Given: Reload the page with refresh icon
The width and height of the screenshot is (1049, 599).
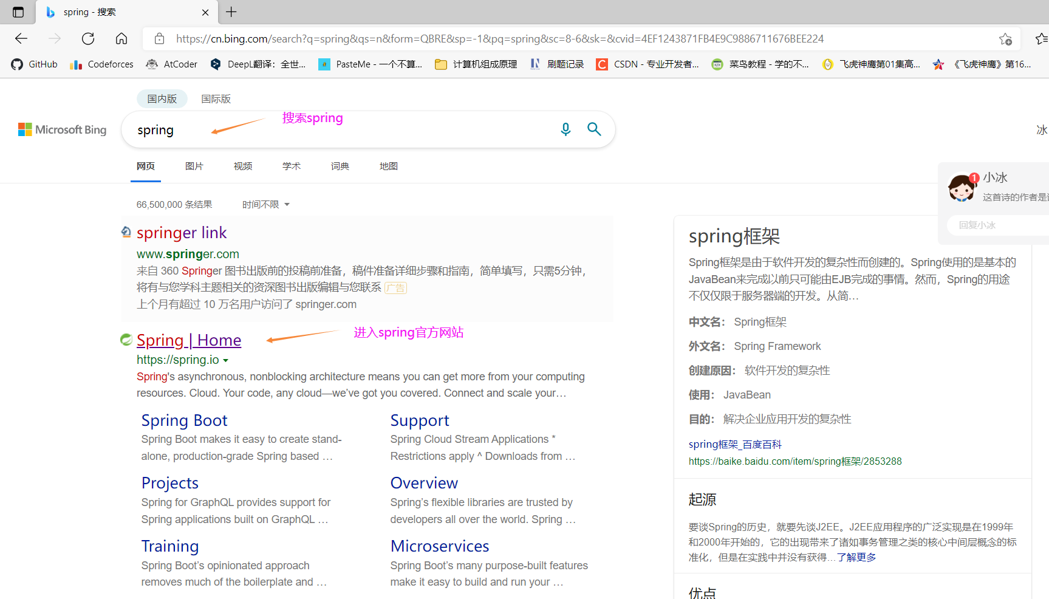Looking at the screenshot, I should [88, 39].
